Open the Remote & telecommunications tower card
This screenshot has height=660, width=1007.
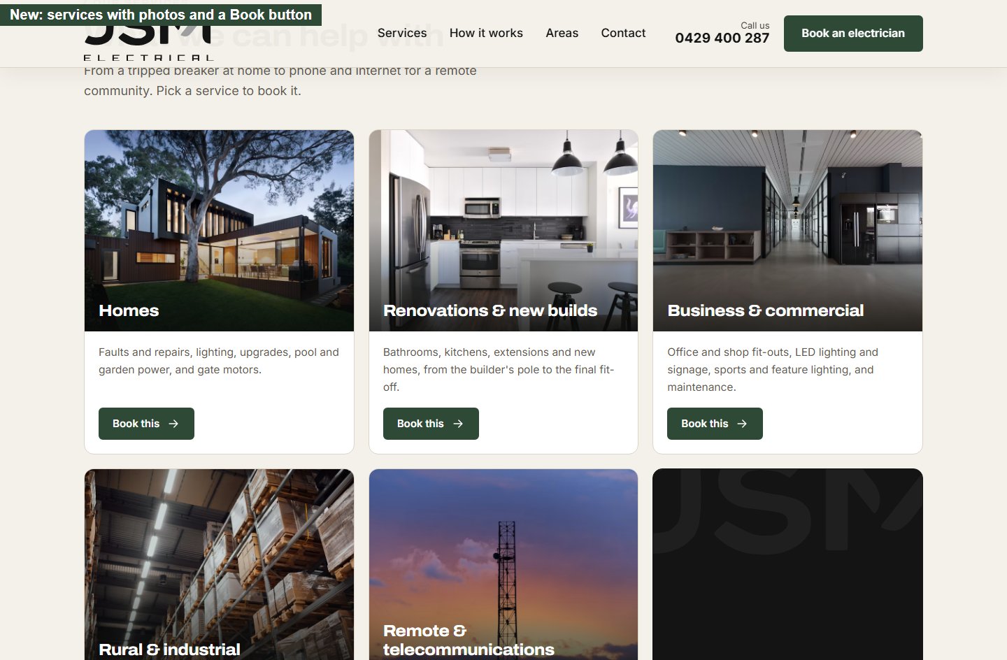coord(503,565)
